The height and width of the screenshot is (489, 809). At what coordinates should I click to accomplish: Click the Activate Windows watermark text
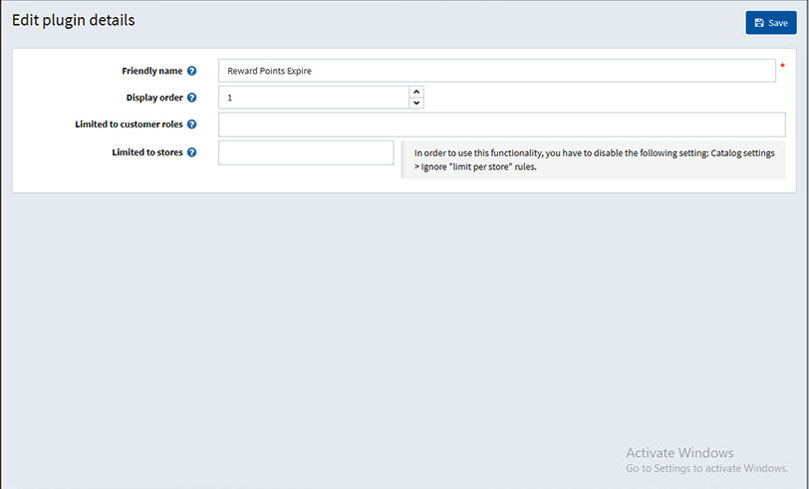tap(679, 453)
